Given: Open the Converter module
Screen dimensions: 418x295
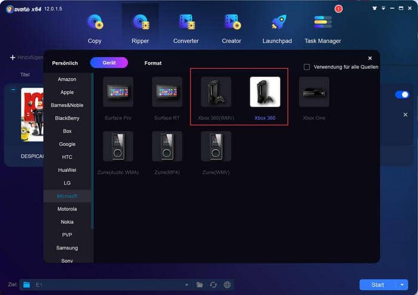Looking at the screenshot, I should [186, 29].
